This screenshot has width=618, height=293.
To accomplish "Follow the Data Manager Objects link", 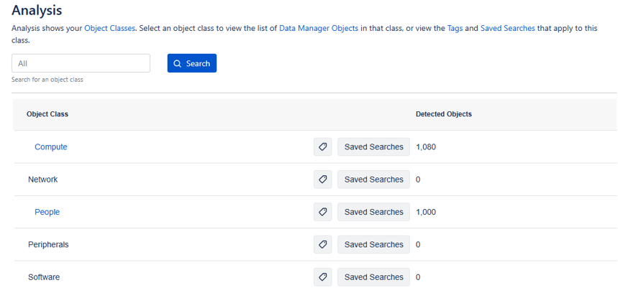I will 319,28.
